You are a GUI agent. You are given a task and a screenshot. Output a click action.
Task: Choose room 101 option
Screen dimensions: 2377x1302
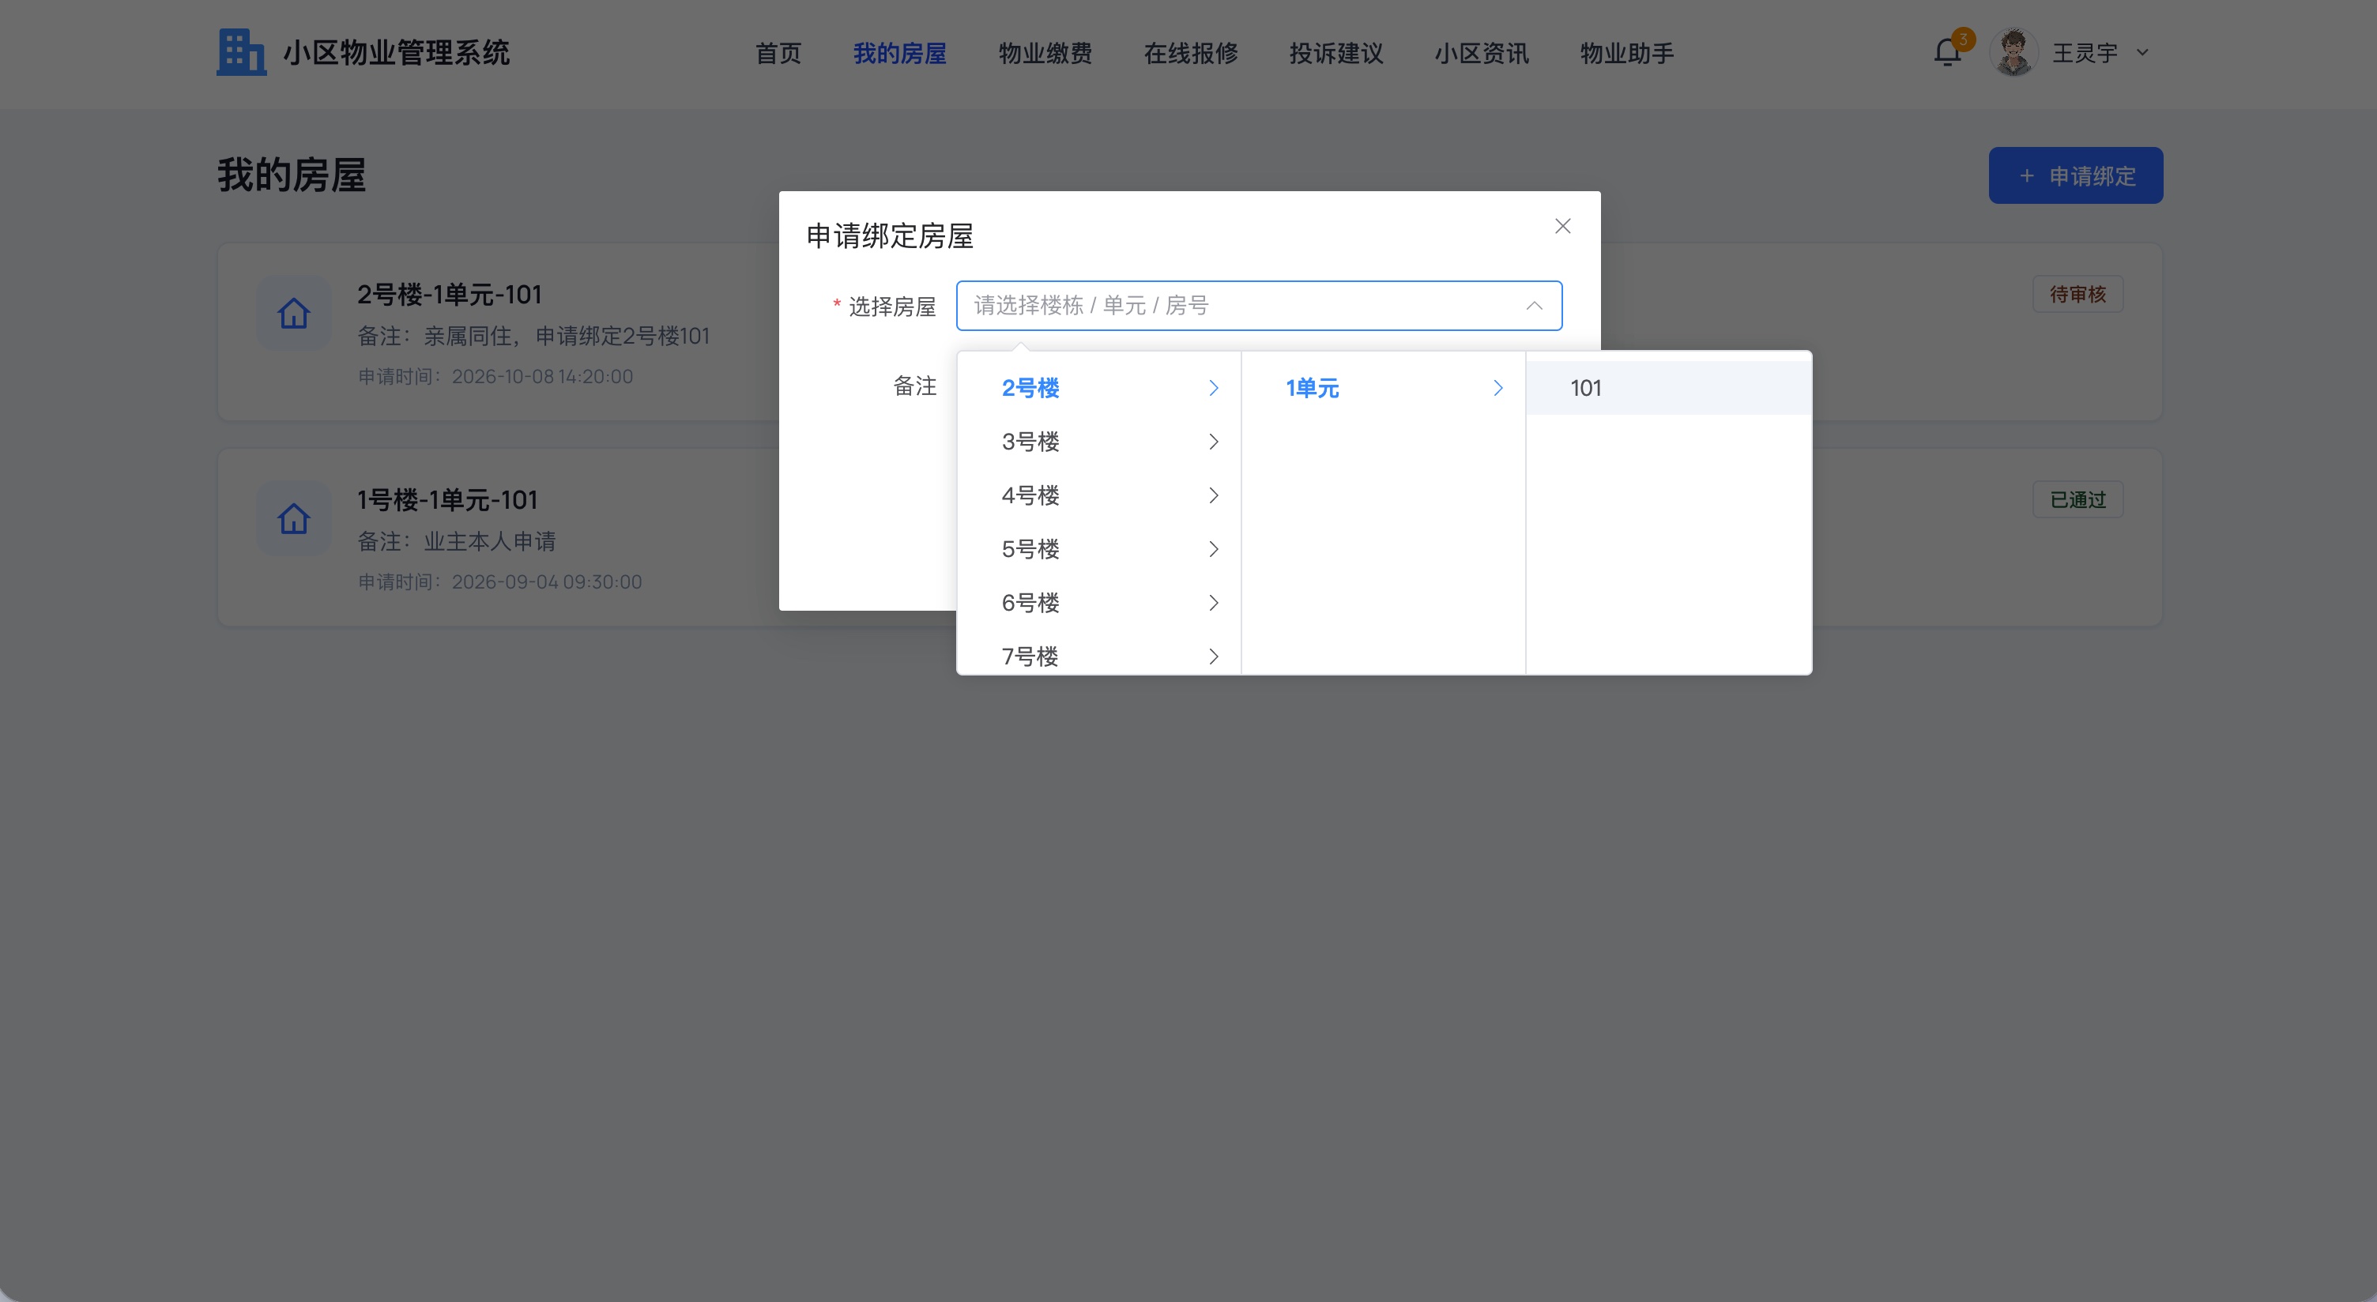(1668, 388)
